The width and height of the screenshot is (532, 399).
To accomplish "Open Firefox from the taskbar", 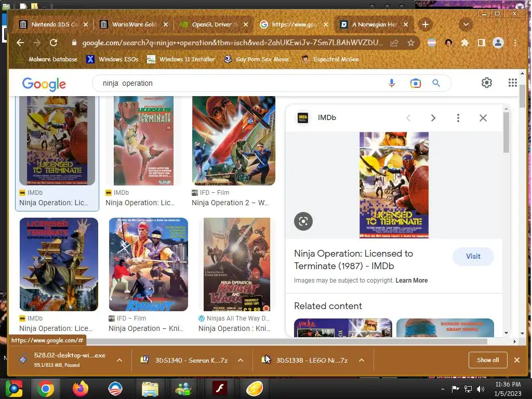I will pos(80,389).
